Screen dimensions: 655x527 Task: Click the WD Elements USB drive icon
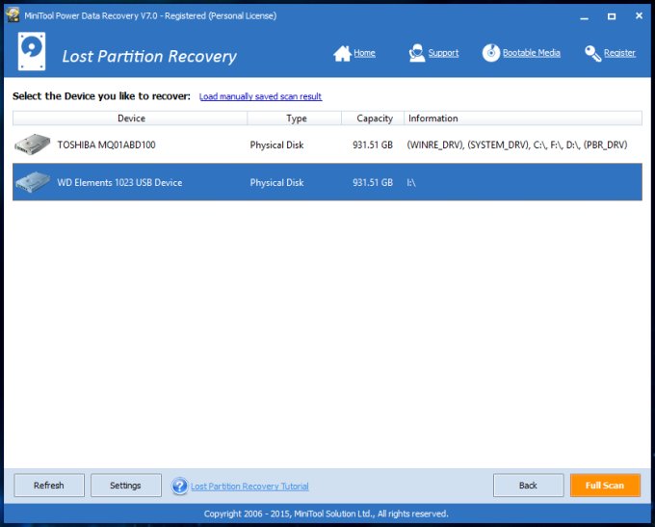click(32, 182)
